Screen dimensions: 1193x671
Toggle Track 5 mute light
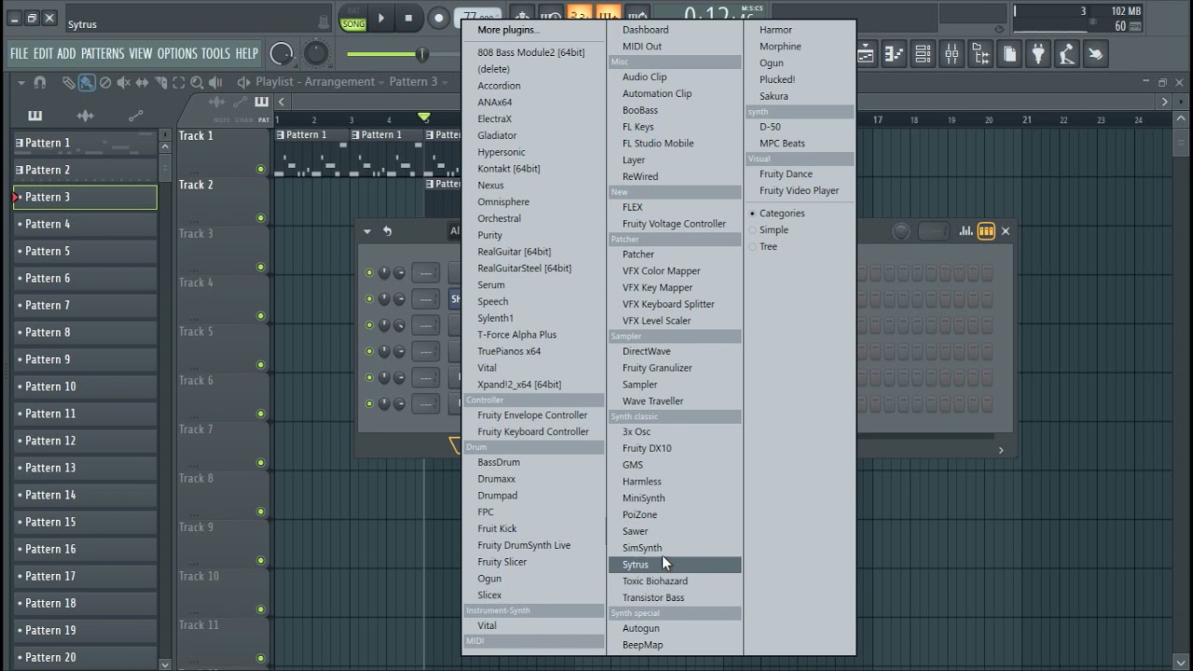click(260, 364)
